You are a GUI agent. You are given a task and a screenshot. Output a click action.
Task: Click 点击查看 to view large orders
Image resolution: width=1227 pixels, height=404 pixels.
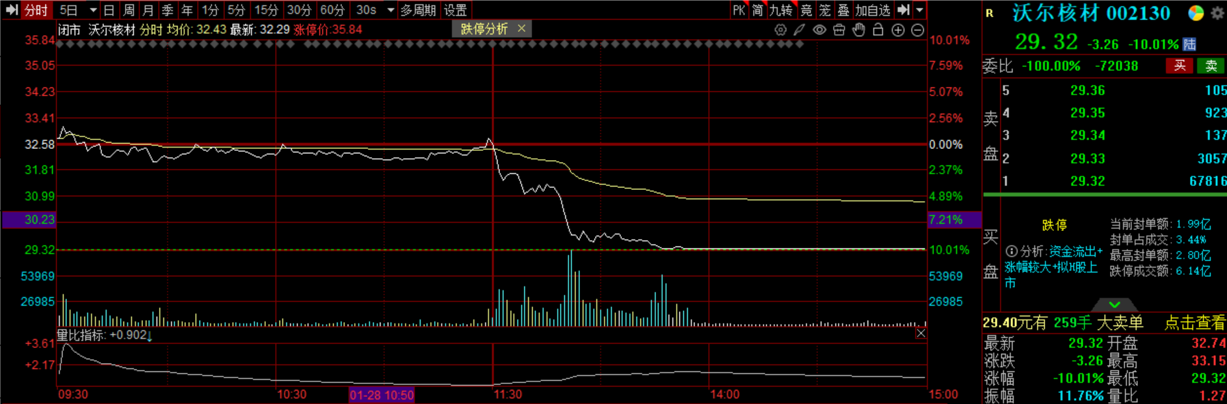tap(1194, 323)
